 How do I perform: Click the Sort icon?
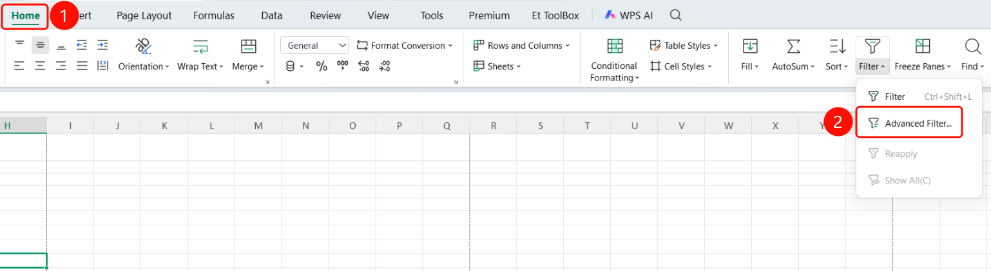pyautogui.click(x=837, y=46)
